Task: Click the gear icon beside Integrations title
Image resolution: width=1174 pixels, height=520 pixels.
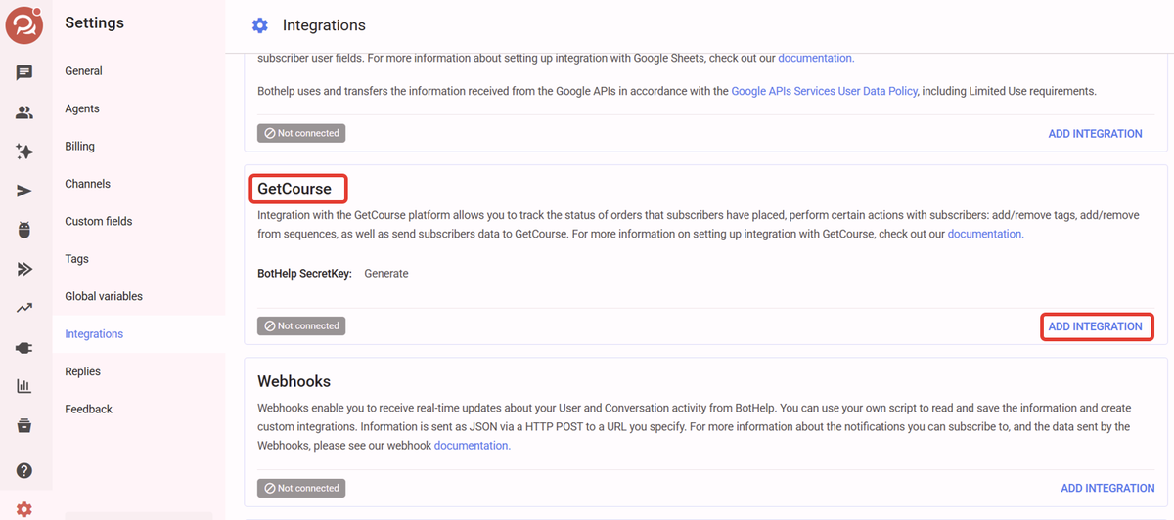Action: pos(259,25)
